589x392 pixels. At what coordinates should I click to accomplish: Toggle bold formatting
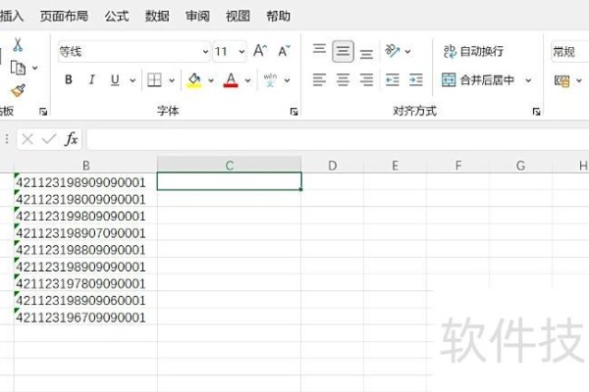pos(69,79)
